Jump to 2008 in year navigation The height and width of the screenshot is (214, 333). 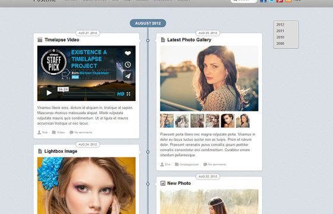[280, 43]
